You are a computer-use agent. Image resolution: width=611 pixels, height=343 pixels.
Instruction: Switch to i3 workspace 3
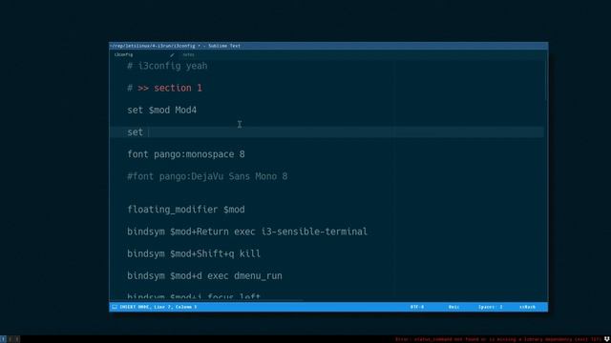pyautogui.click(x=17, y=339)
